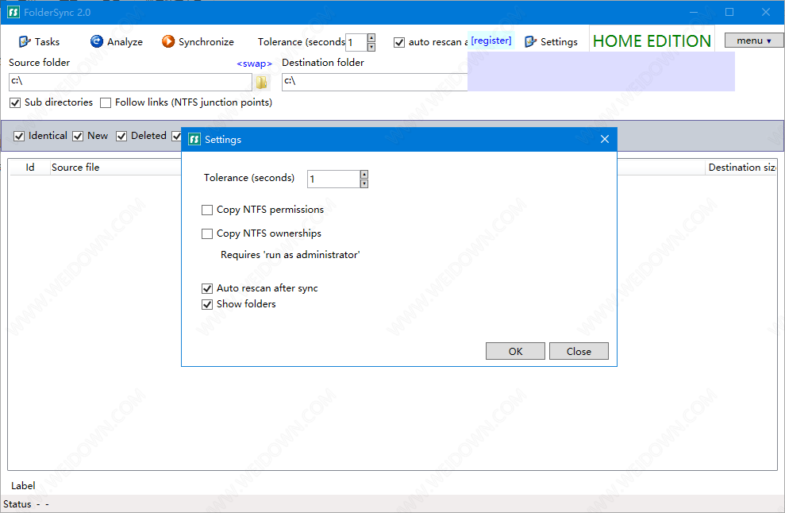785x513 pixels.
Task: Click the dialog Tolerance seconds field
Action: (x=333, y=179)
